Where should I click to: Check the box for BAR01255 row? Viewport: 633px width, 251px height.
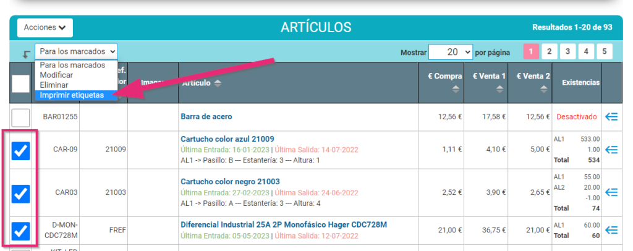click(21, 117)
